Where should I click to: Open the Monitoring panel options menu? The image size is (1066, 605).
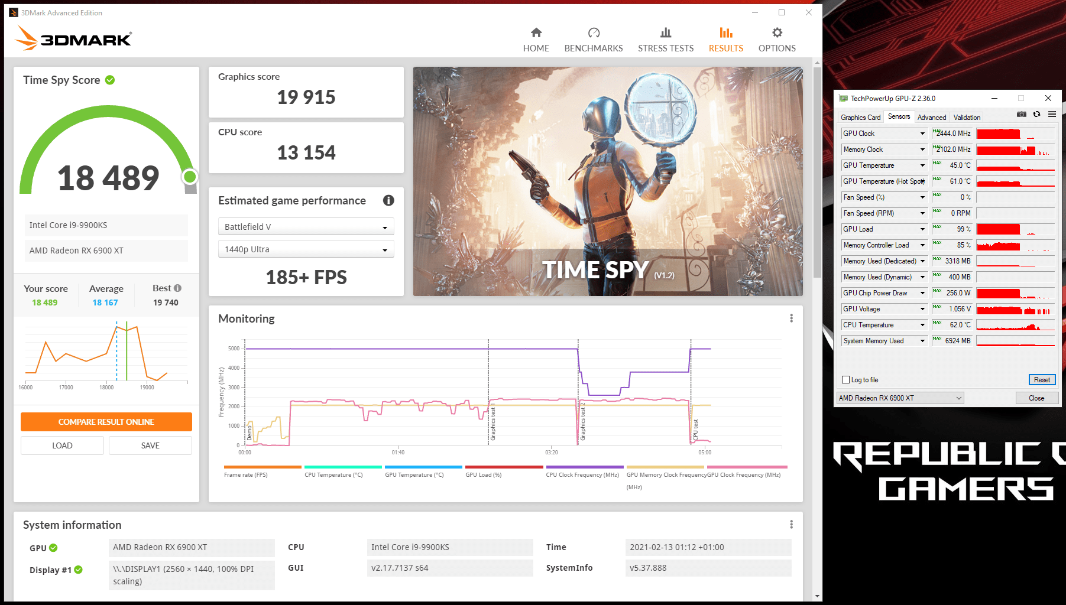(791, 318)
